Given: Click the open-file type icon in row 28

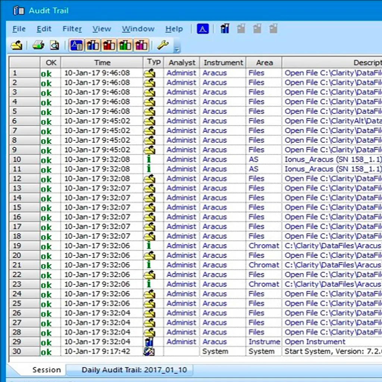Looking at the screenshot, I should click(x=149, y=332).
